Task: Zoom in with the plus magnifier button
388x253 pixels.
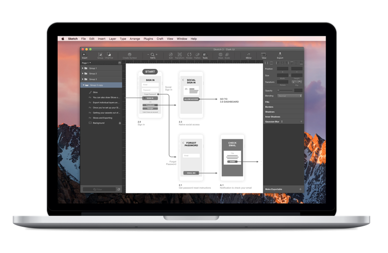Action: point(157,55)
